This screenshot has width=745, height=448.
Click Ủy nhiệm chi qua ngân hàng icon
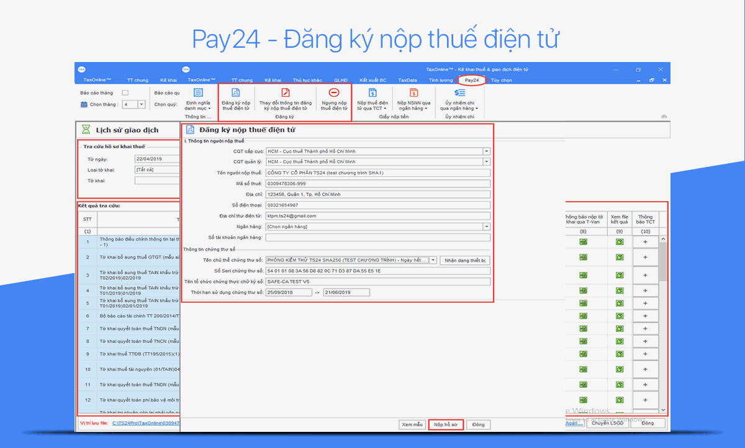coord(460,92)
